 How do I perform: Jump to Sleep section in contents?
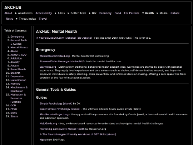coord(14,113)
